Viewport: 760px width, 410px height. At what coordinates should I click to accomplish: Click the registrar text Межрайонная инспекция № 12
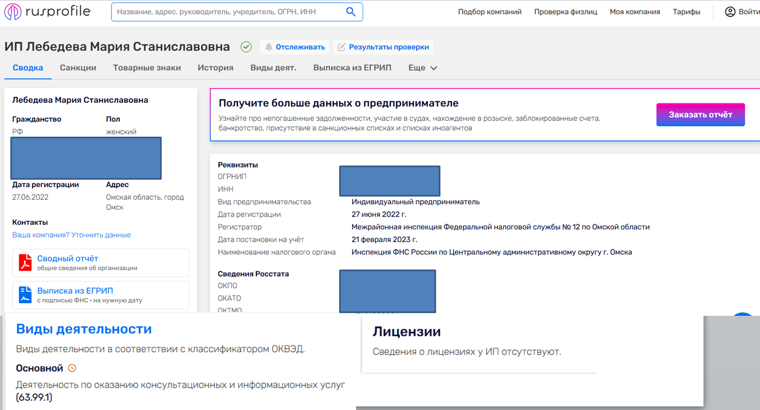click(x=500, y=227)
